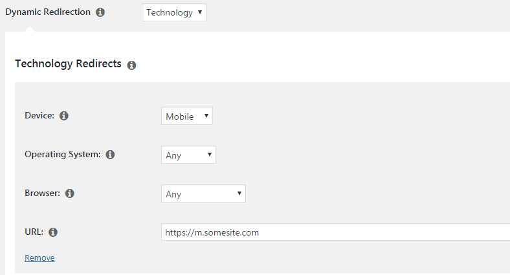The height and width of the screenshot is (275, 510).
Task: Click the Device: label
Action: (39, 116)
